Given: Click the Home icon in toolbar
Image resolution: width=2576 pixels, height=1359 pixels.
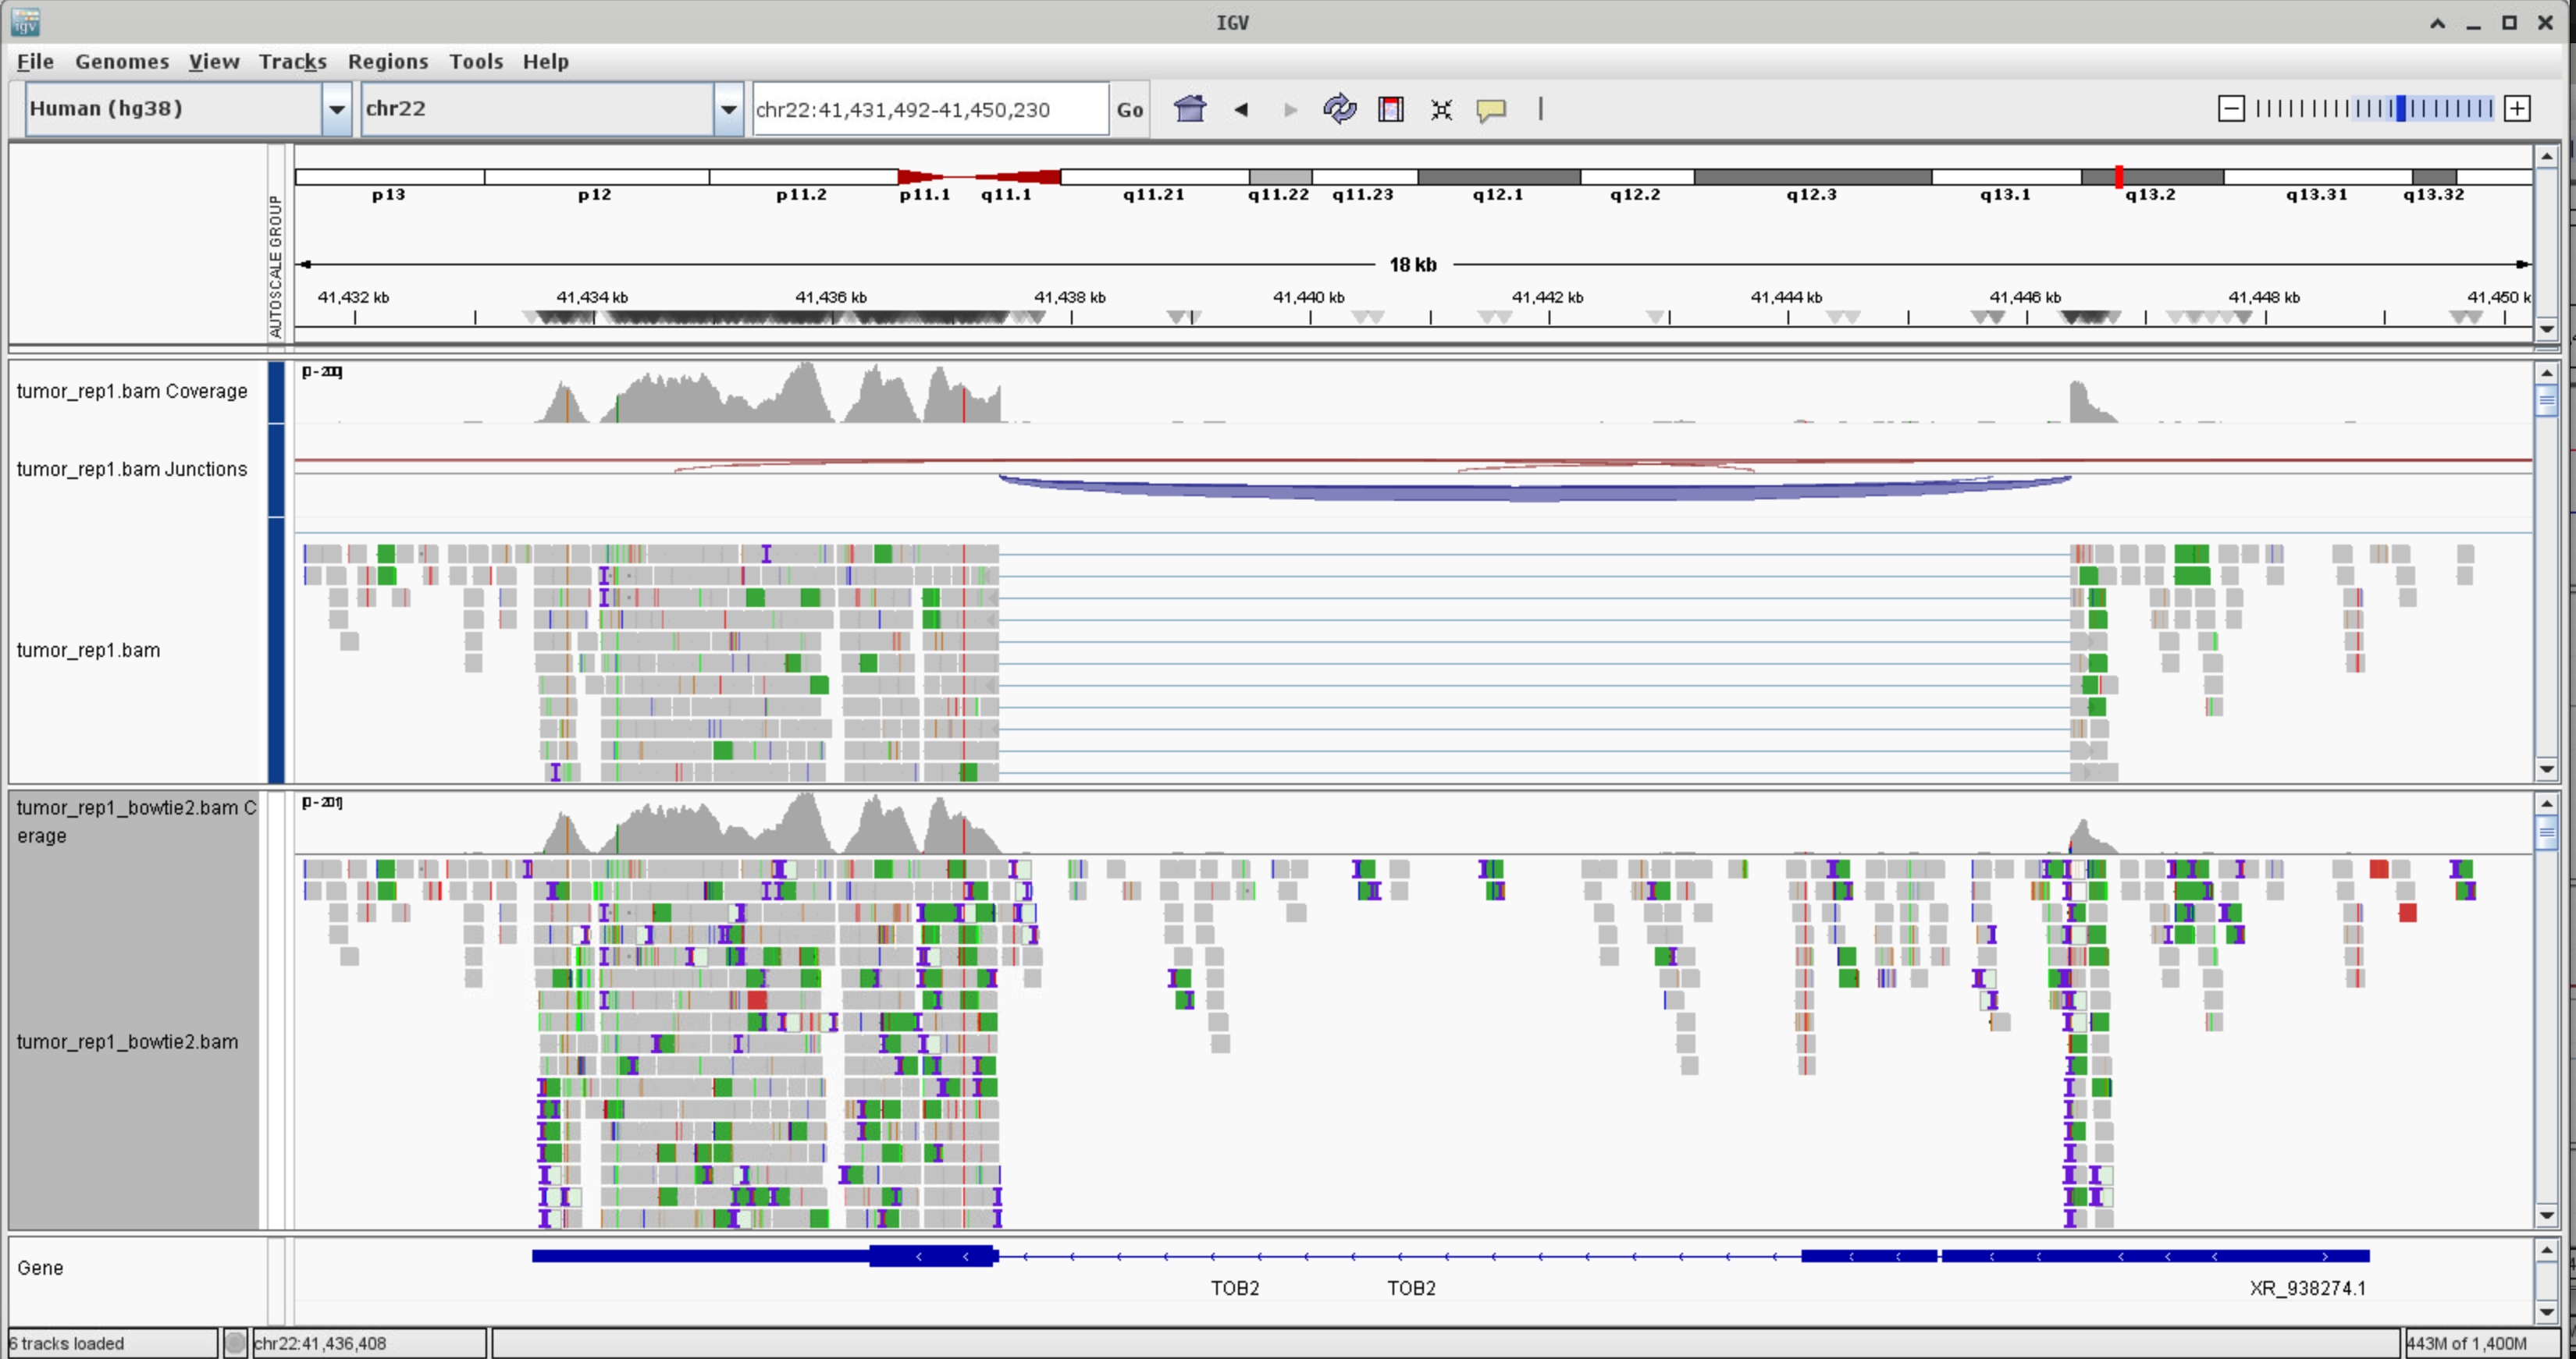Looking at the screenshot, I should [1189, 109].
